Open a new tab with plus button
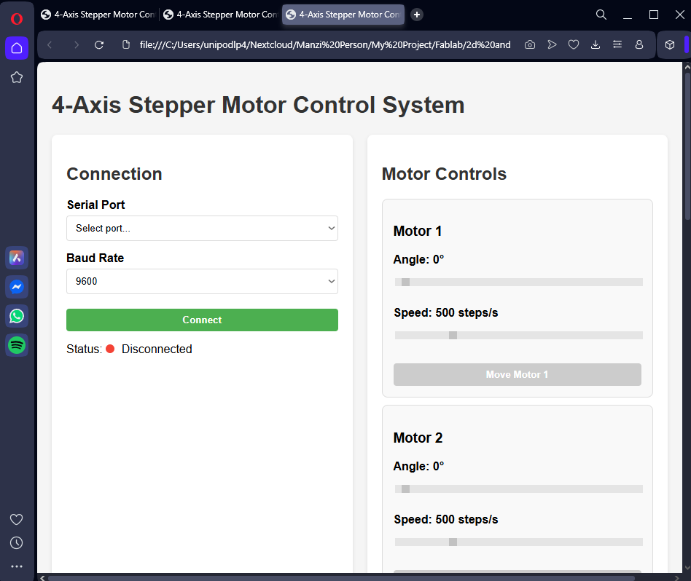This screenshot has height=581, width=691. [x=416, y=15]
